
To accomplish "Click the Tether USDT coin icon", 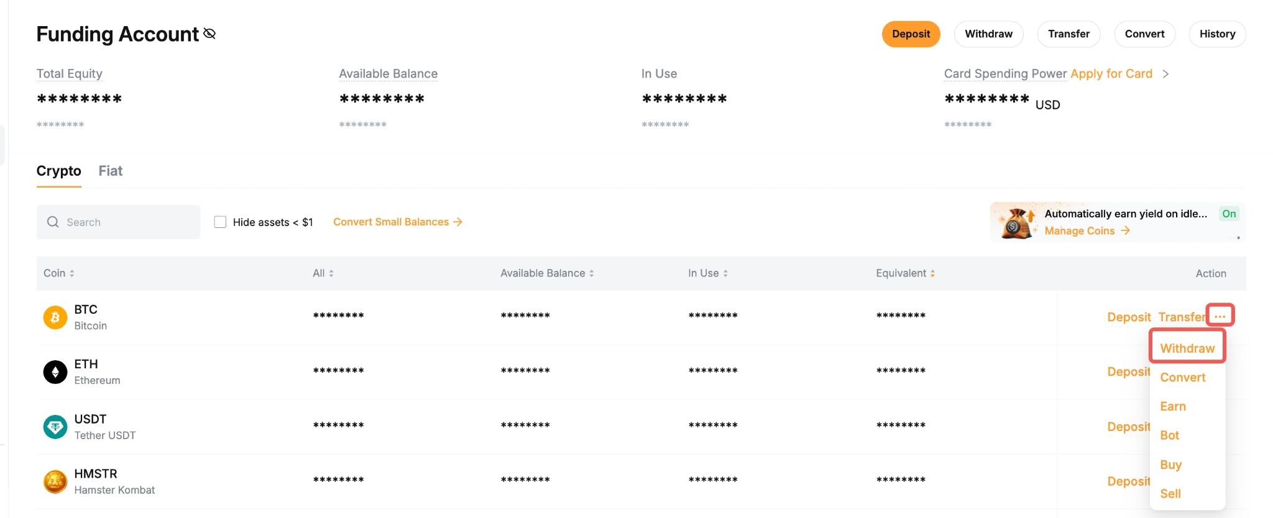I will tap(55, 427).
